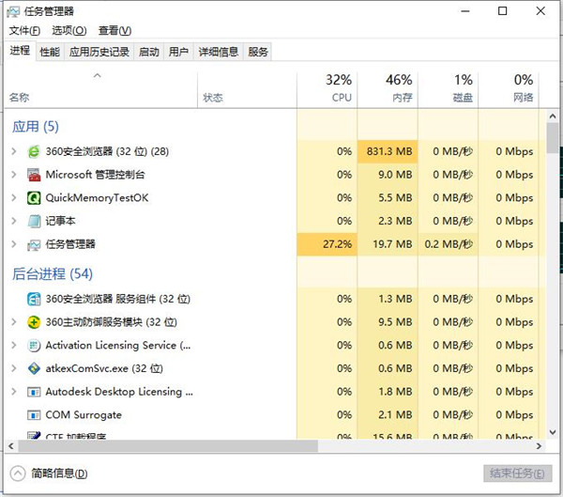The height and width of the screenshot is (497, 563).
Task: Switch to the 启动 tab
Action: coord(149,52)
